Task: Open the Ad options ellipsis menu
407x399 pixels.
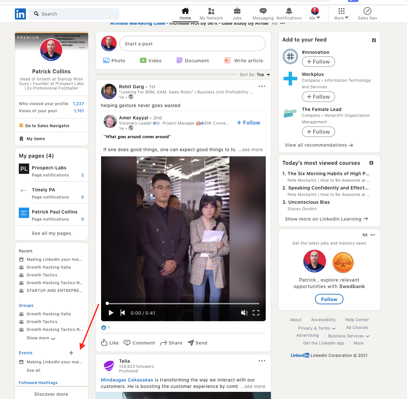Action: coord(373,235)
